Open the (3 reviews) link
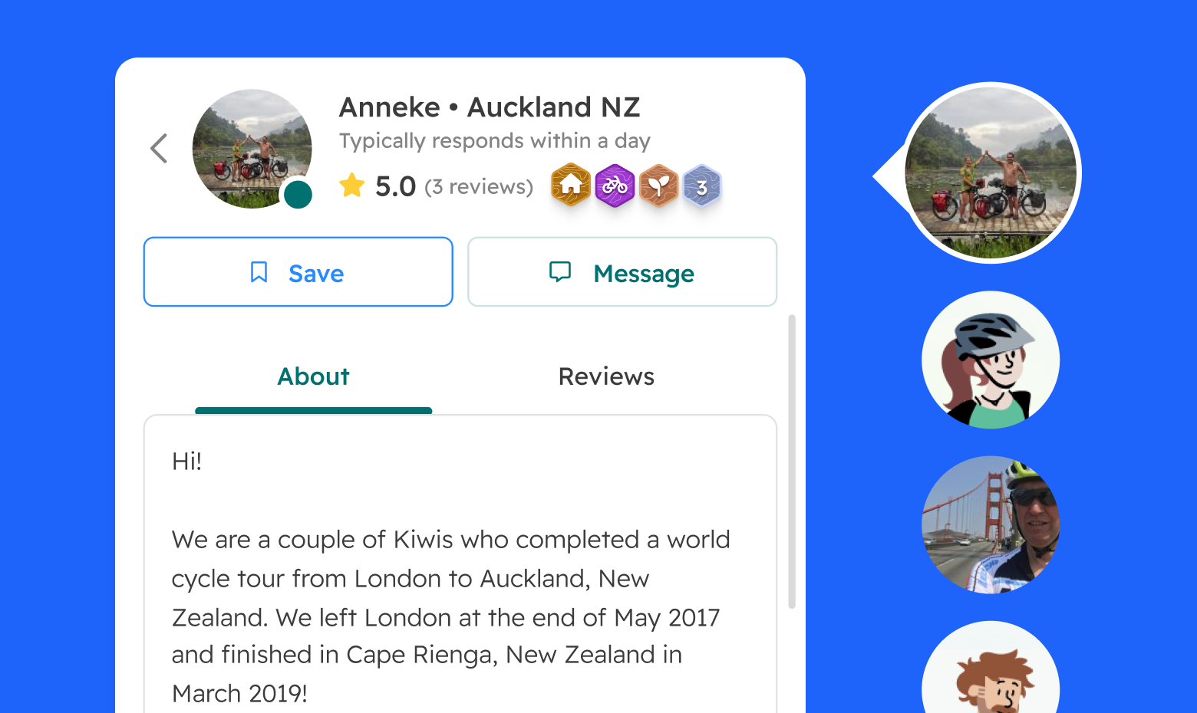Screen dimensions: 1197x713 [x=479, y=186]
